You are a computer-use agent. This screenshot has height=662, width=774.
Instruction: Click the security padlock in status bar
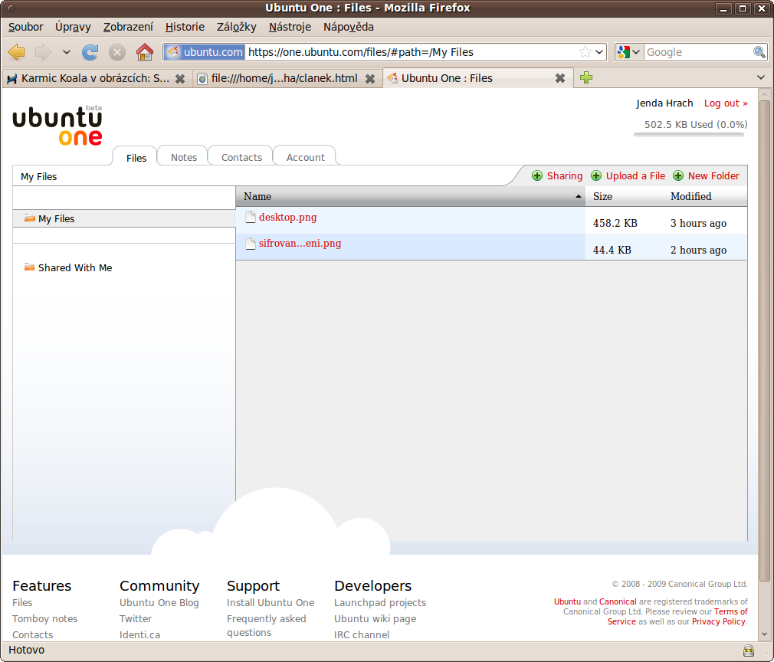click(x=749, y=651)
